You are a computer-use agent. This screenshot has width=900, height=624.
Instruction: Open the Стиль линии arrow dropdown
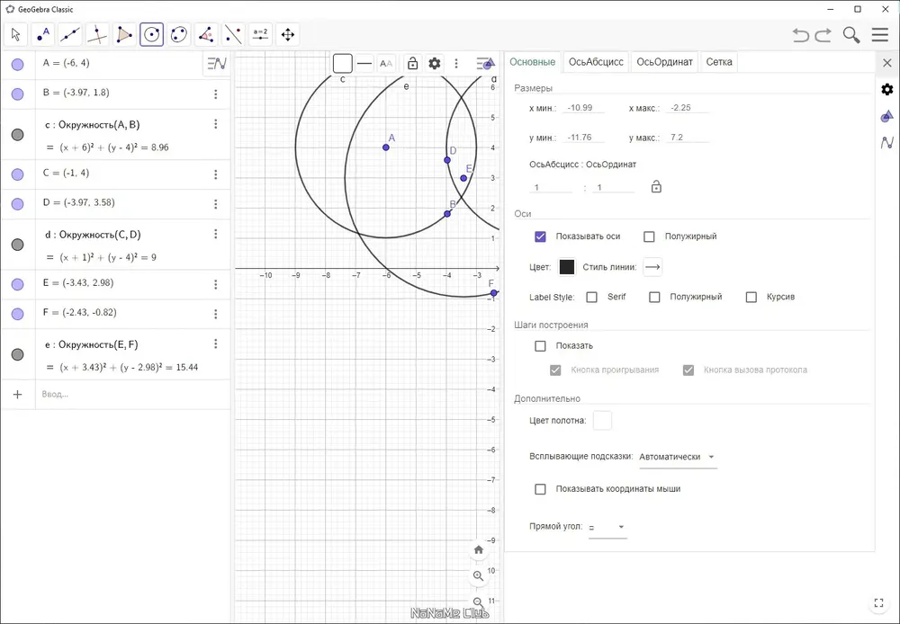(x=652, y=267)
